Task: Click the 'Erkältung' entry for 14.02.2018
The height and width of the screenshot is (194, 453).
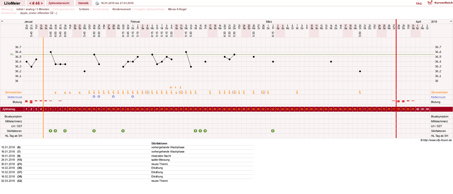Action: pos(157,168)
